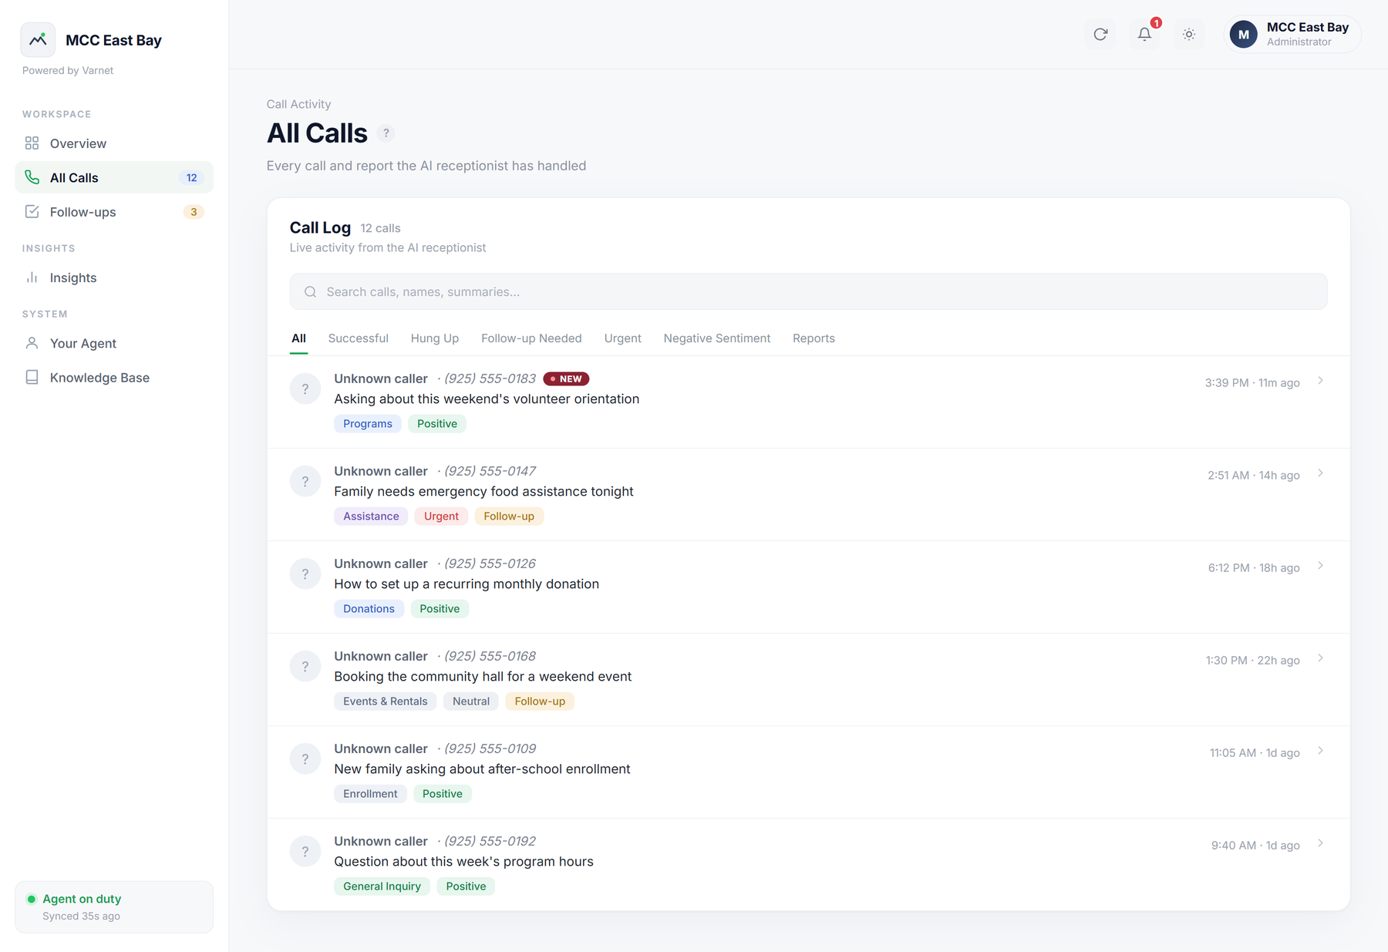This screenshot has width=1388, height=952.
Task: Click the avatar of caller 555-0126
Action: pos(305,574)
